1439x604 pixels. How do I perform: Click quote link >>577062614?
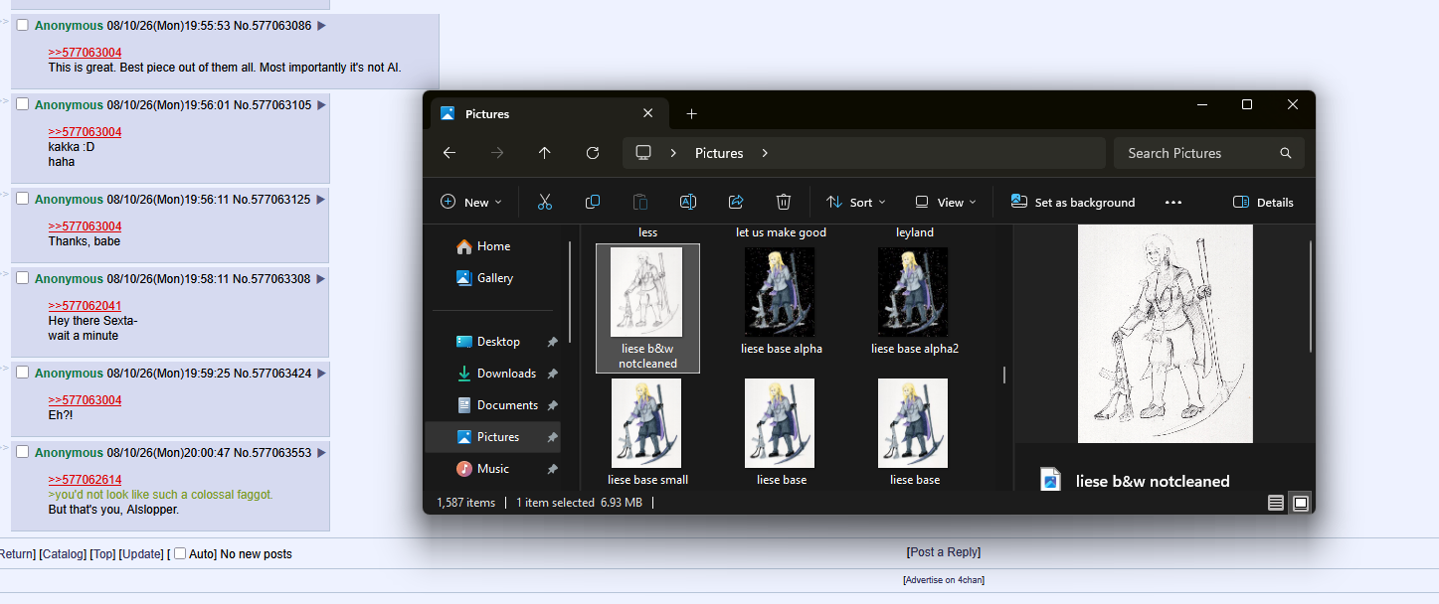(85, 480)
